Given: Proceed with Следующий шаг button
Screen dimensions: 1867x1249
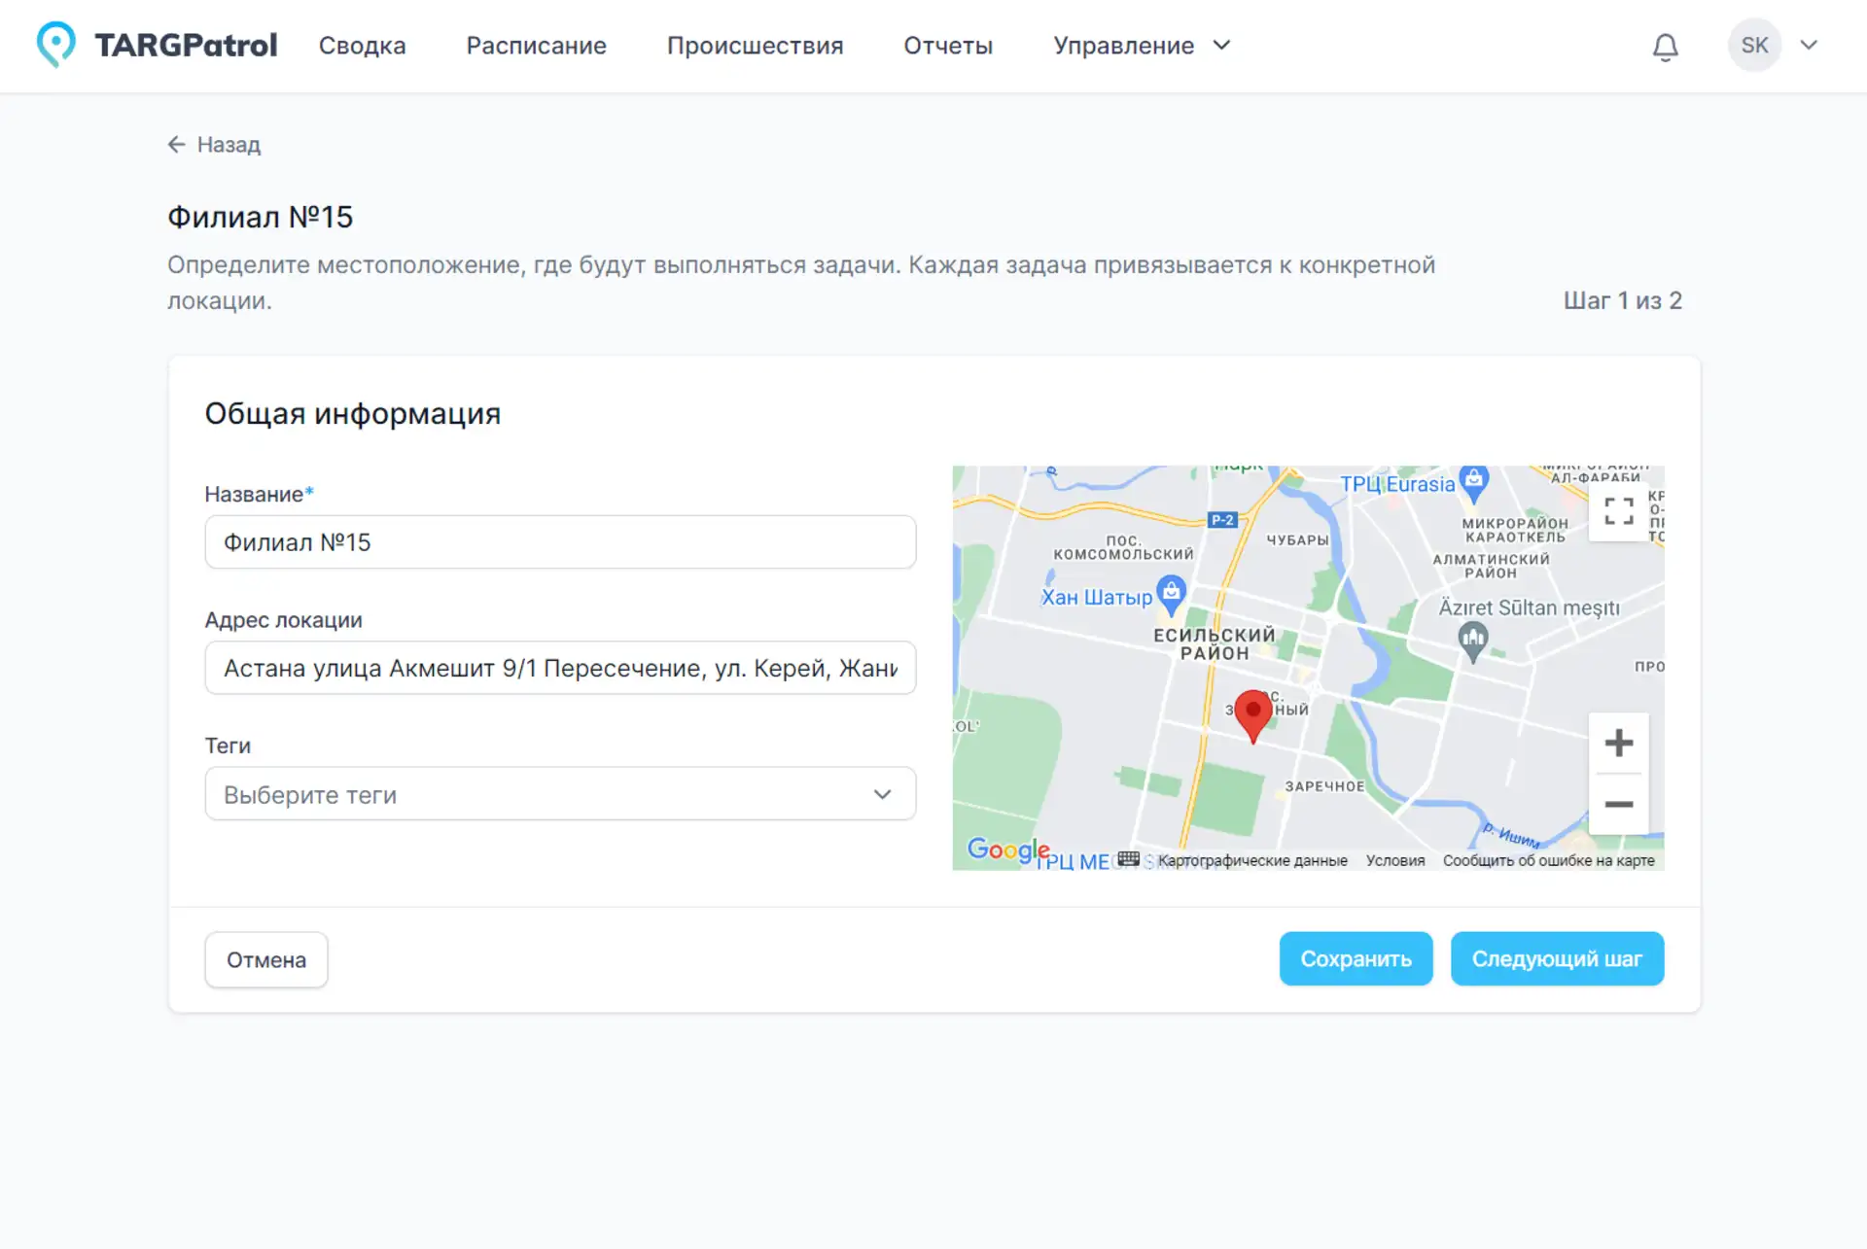Looking at the screenshot, I should click(x=1556, y=959).
